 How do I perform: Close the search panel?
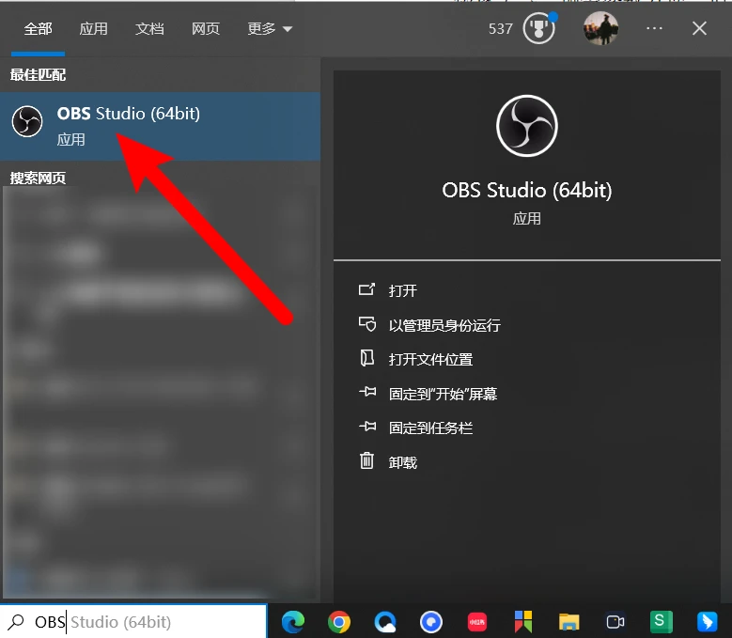click(699, 28)
